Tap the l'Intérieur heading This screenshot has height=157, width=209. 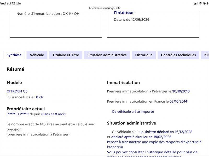[x=124, y=13]
